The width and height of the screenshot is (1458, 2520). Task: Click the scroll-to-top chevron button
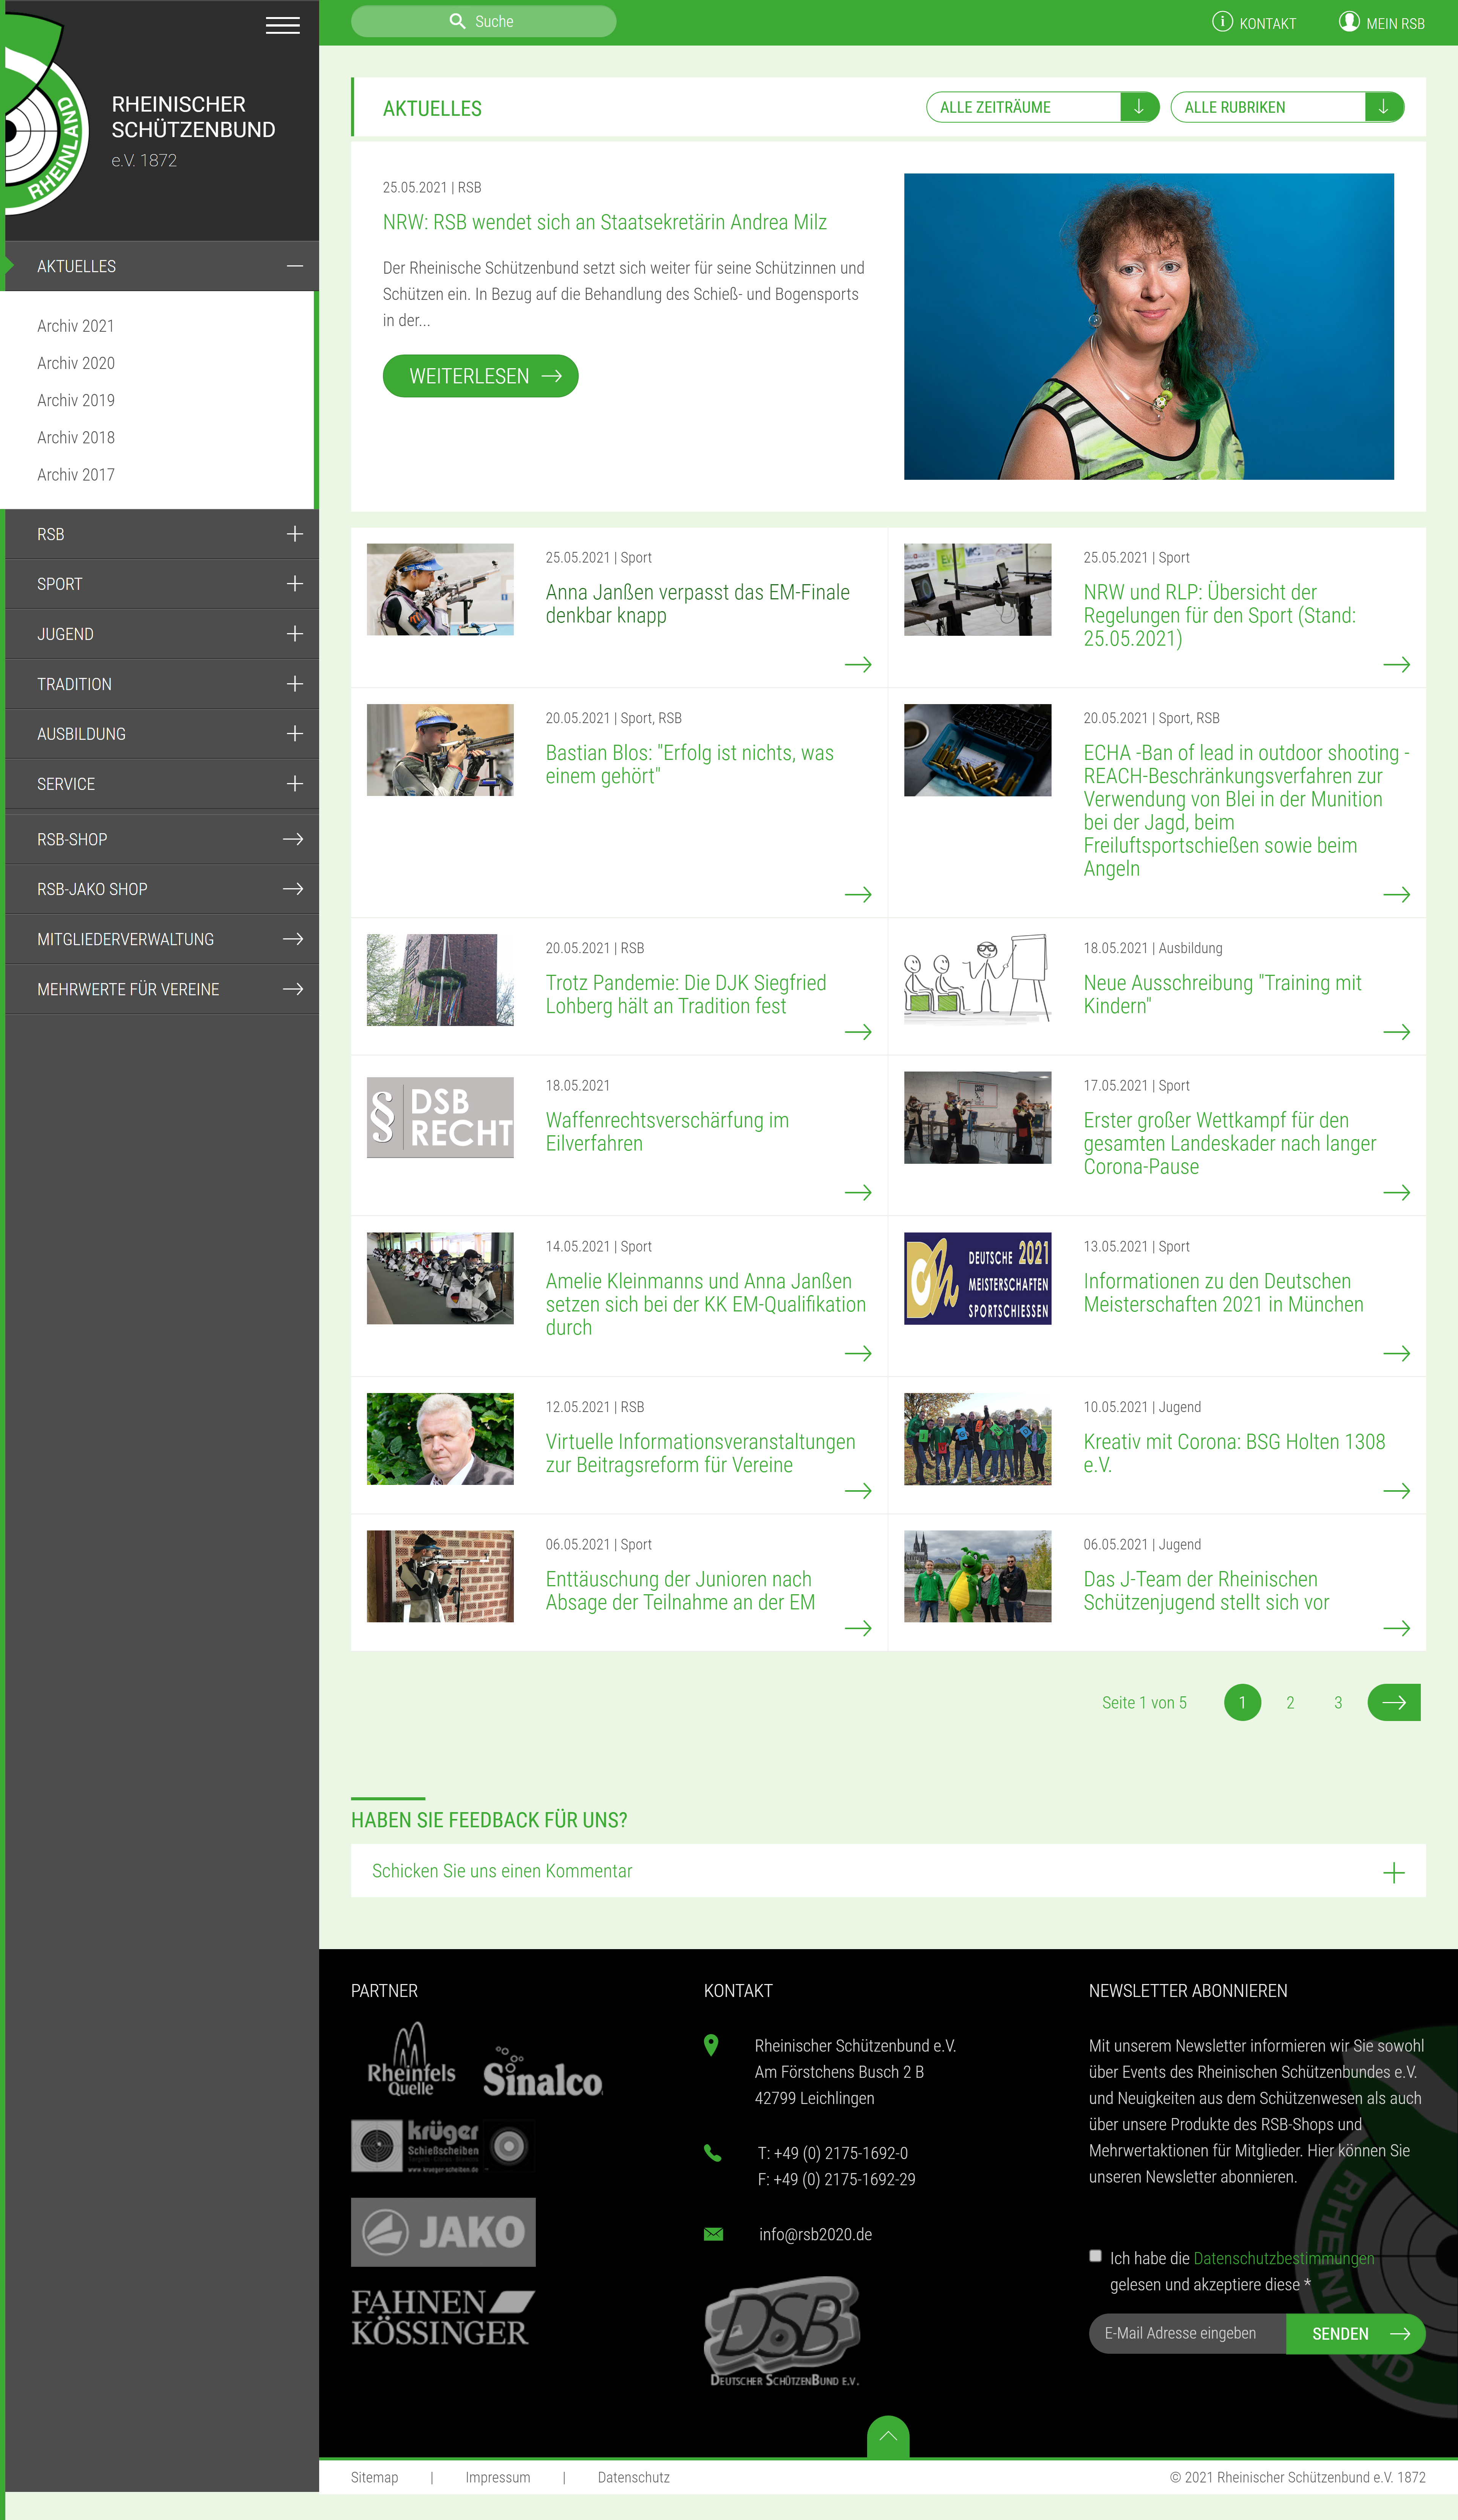tap(888, 2437)
